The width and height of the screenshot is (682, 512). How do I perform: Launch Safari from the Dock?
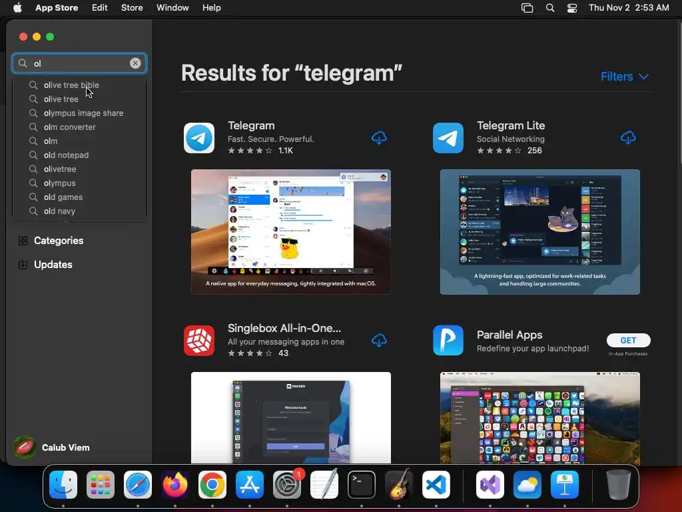138,485
